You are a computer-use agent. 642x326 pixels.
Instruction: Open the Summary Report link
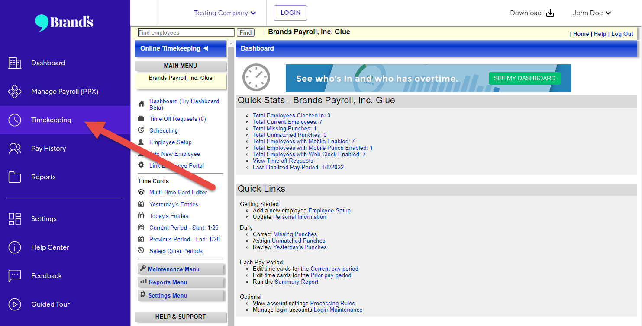point(297,282)
